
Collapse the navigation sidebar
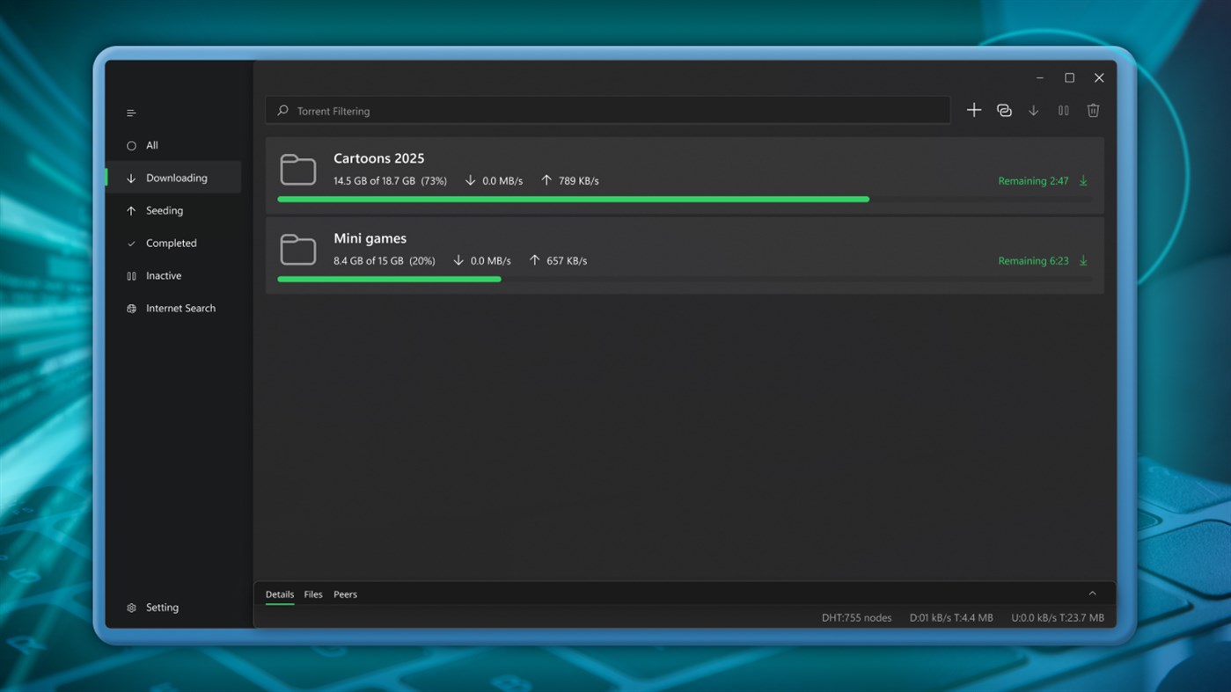tap(130, 113)
